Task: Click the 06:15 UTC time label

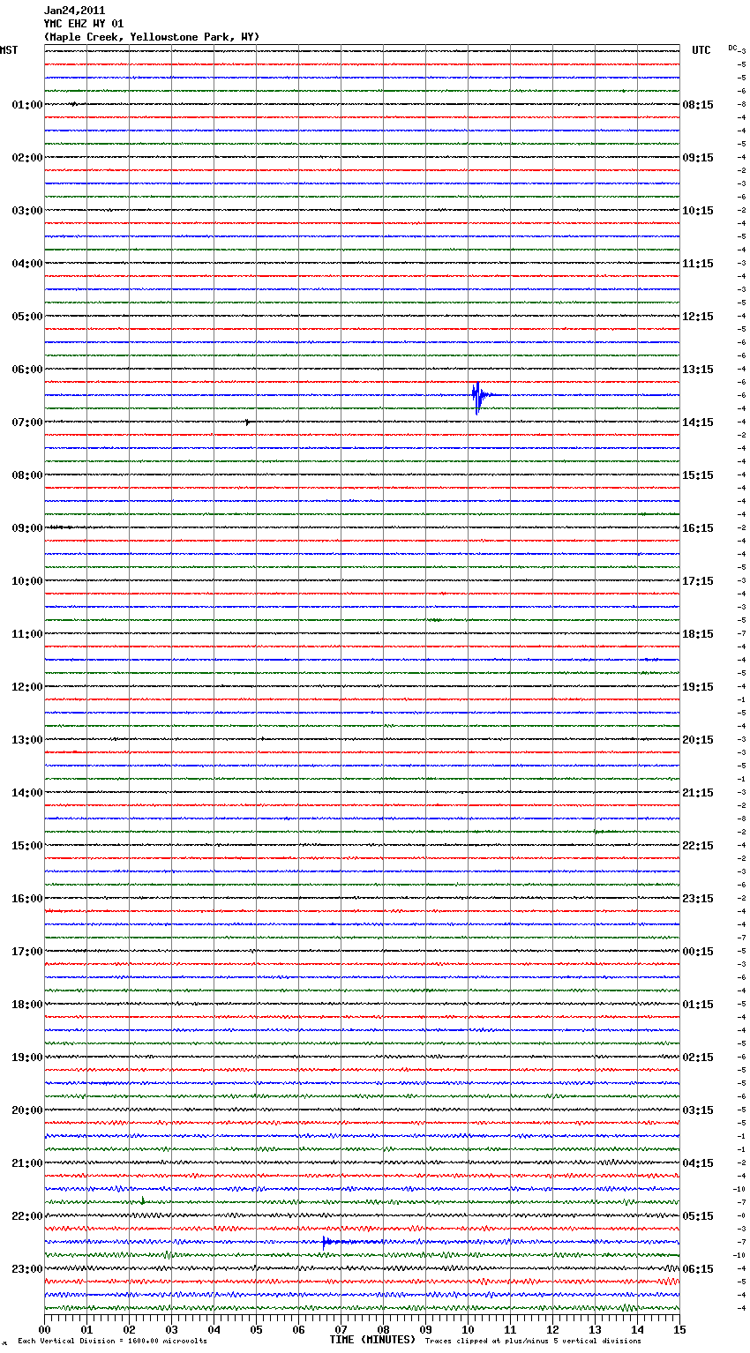Action: 698,1269
